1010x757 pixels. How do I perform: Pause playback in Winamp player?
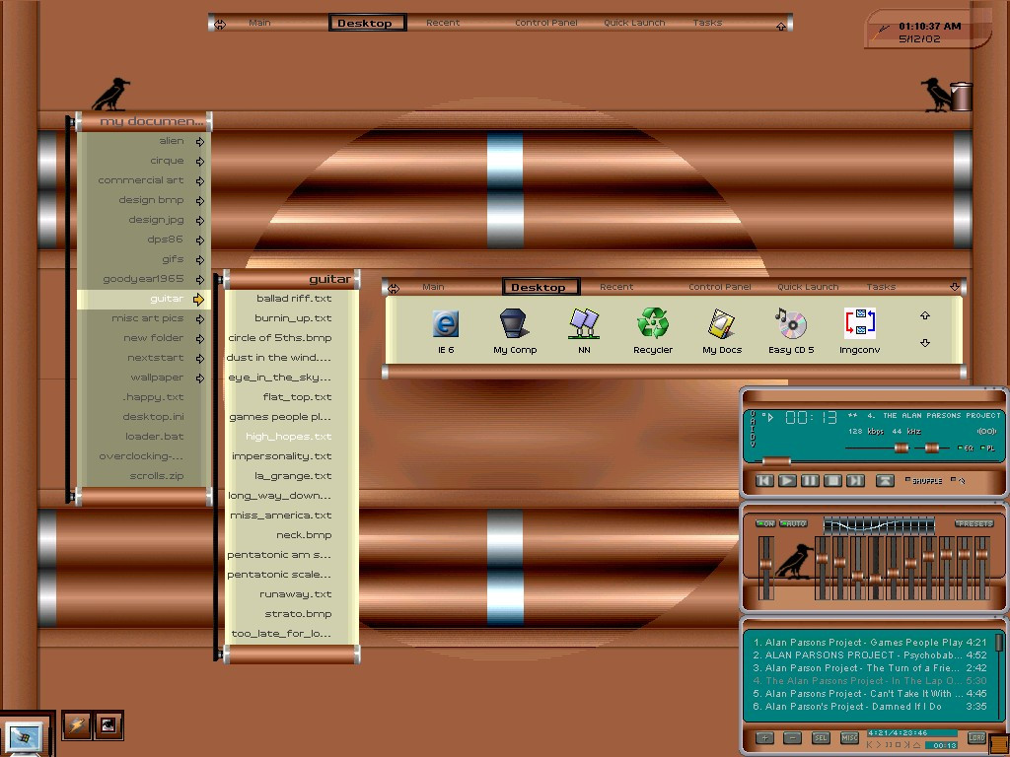click(809, 481)
